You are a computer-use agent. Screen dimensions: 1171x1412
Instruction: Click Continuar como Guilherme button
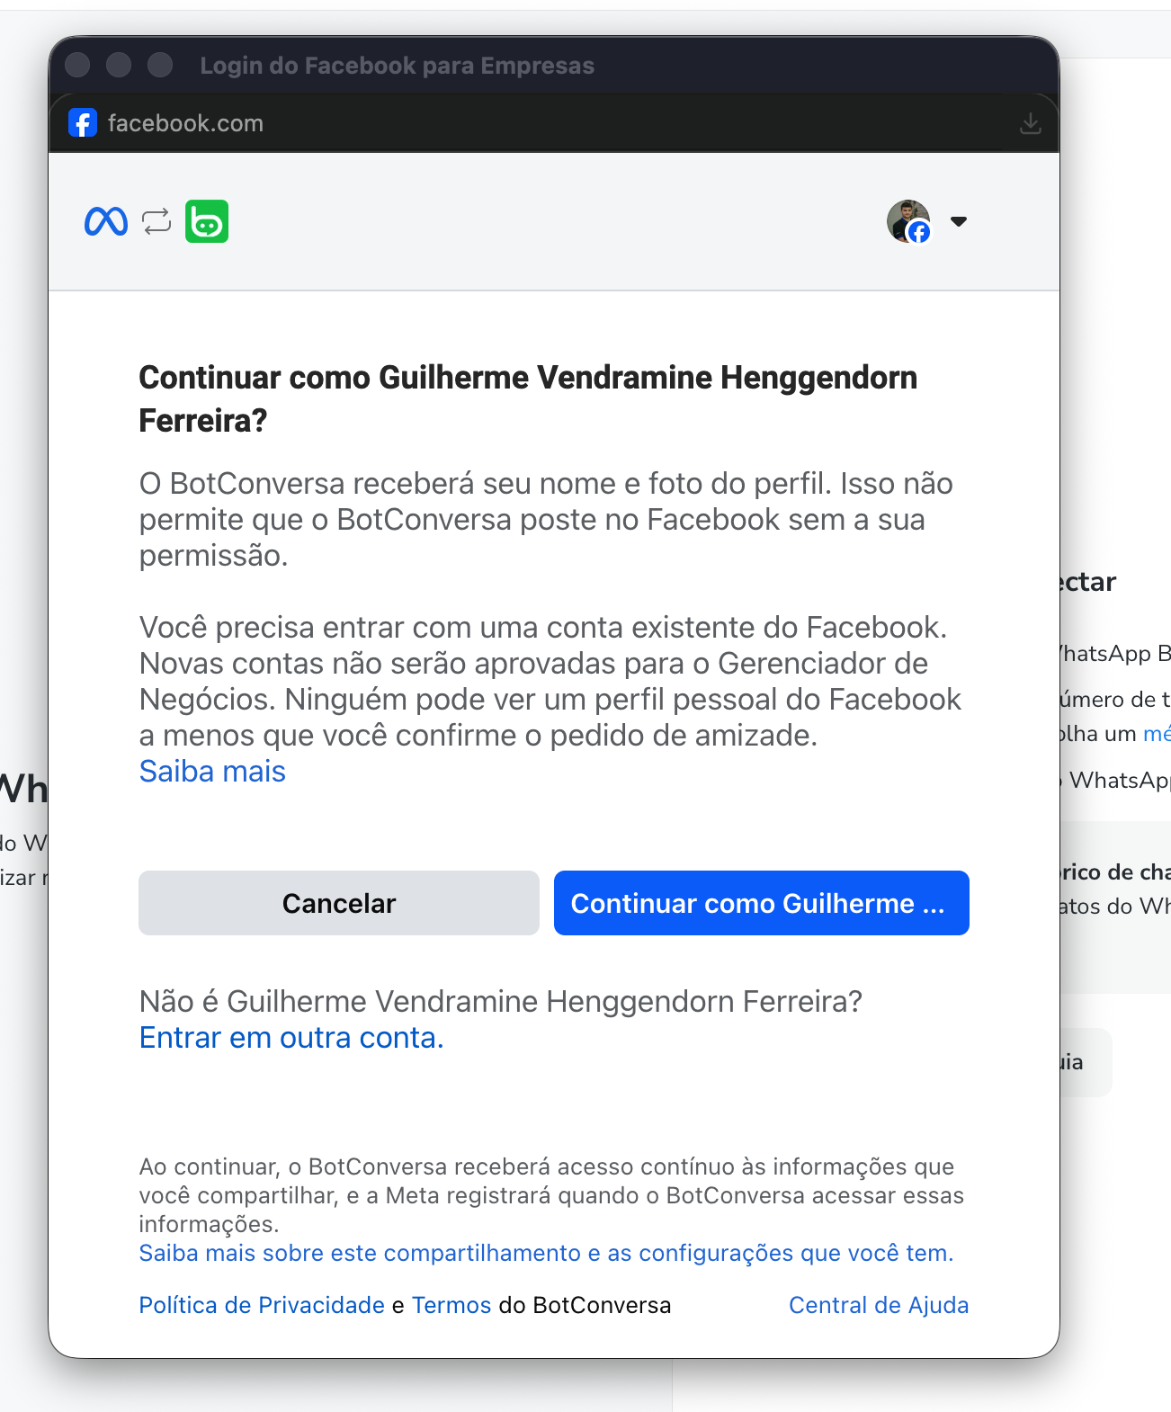pyautogui.click(x=762, y=903)
